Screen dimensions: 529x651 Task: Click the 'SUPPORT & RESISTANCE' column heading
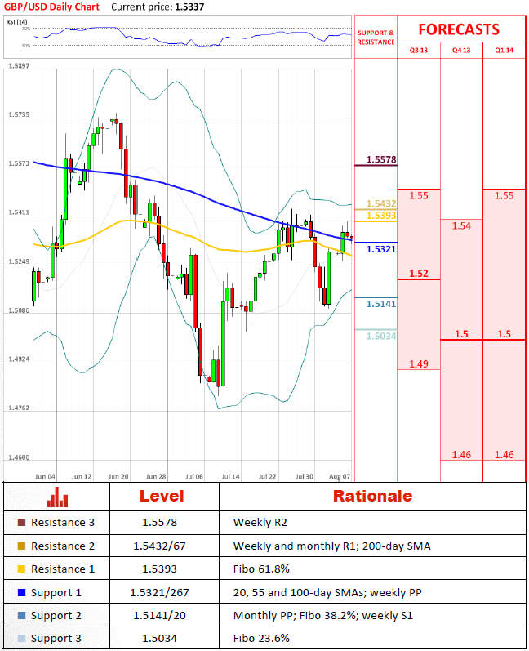point(376,38)
